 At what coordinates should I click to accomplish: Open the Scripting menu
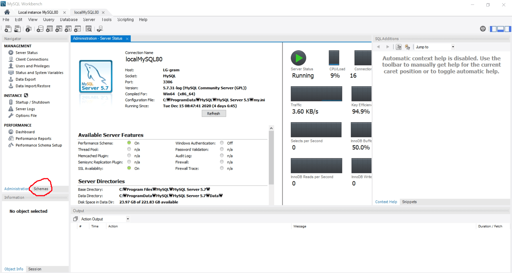125,20
